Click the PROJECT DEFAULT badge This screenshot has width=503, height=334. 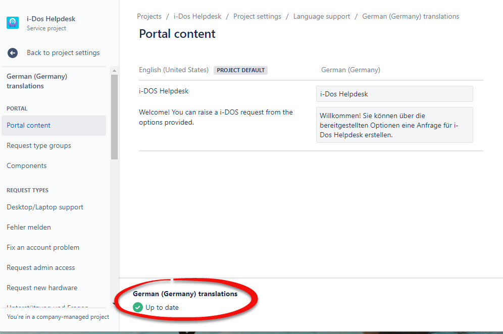240,70
